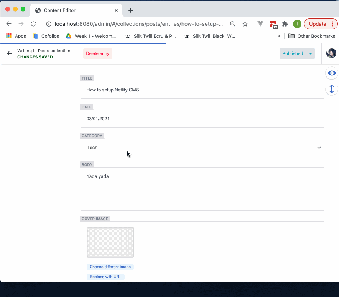Click the zoom magnifier in the address bar
339x297 pixels.
click(x=232, y=23)
